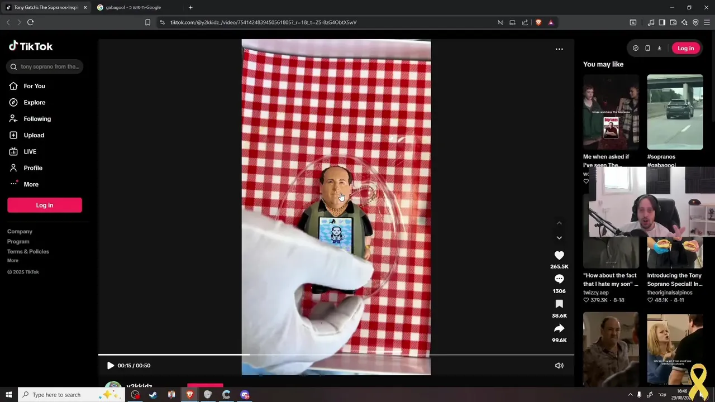Open the For You feed
The width and height of the screenshot is (715, 402).
(27, 86)
